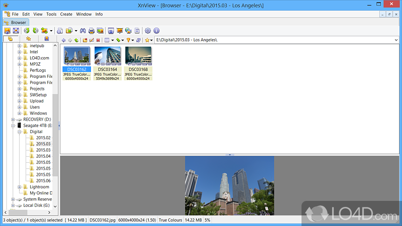Click the sort order icon

click(118, 40)
